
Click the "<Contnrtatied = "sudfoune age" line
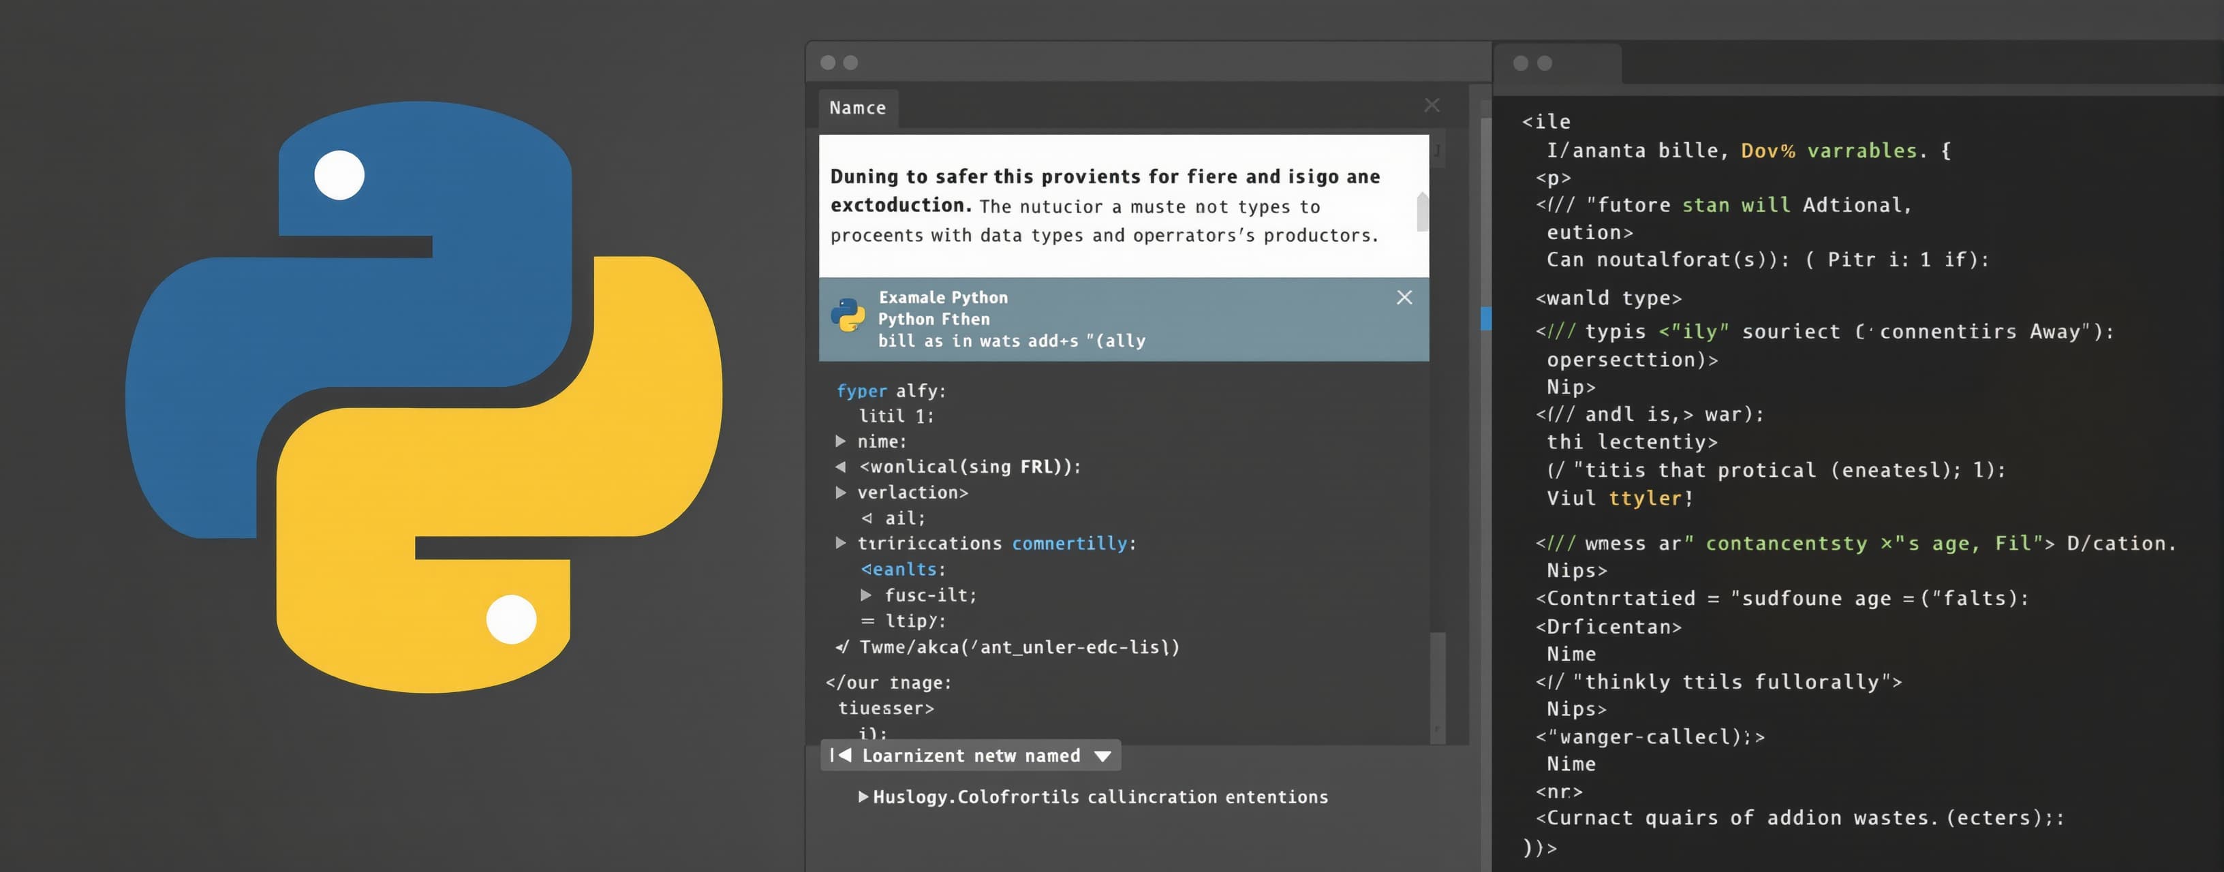[x=1781, y=598]
